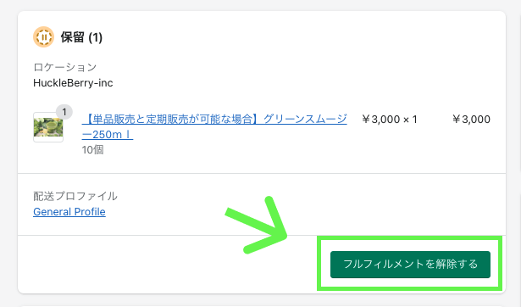Click the ロケーション label
521x307 pixels.
coord(64,67)
